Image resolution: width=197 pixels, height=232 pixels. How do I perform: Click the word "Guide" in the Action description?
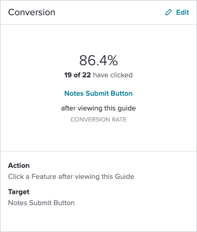coord(124,176)
